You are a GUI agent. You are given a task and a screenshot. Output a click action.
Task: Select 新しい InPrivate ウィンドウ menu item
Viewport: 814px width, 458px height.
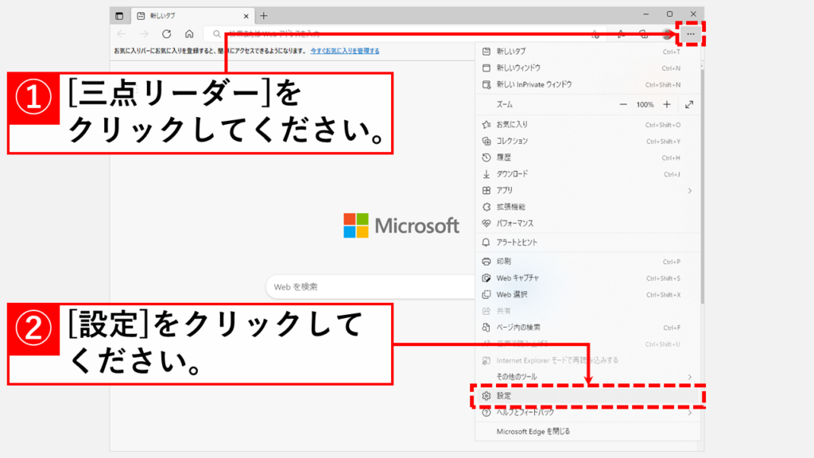(x=533, y=84)
